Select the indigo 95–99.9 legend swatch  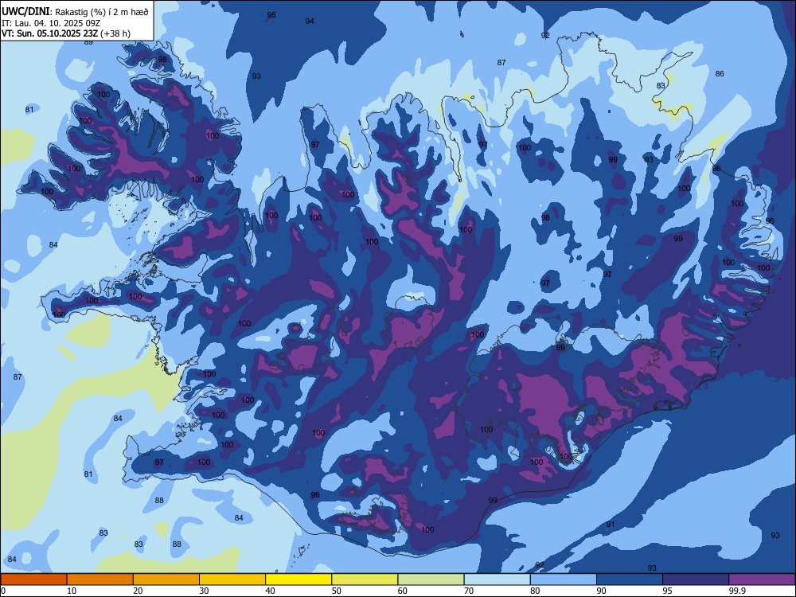[696, 579]
